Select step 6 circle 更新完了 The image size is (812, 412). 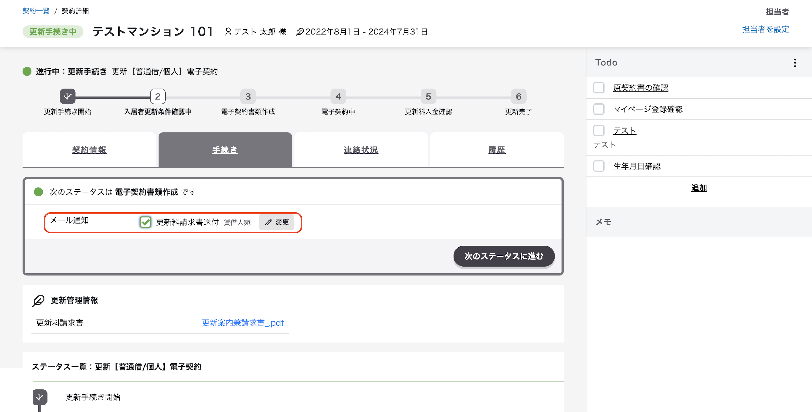pos(518,96)
